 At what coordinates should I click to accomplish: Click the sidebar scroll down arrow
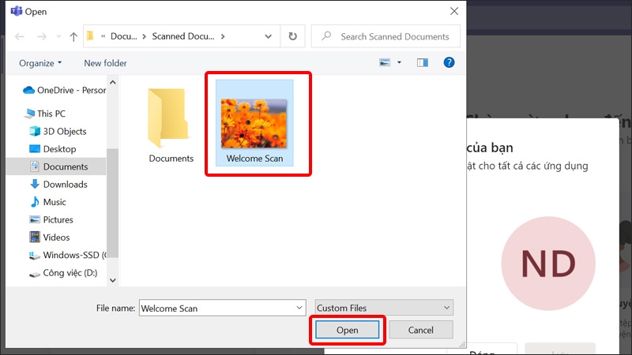click(113, 280)
